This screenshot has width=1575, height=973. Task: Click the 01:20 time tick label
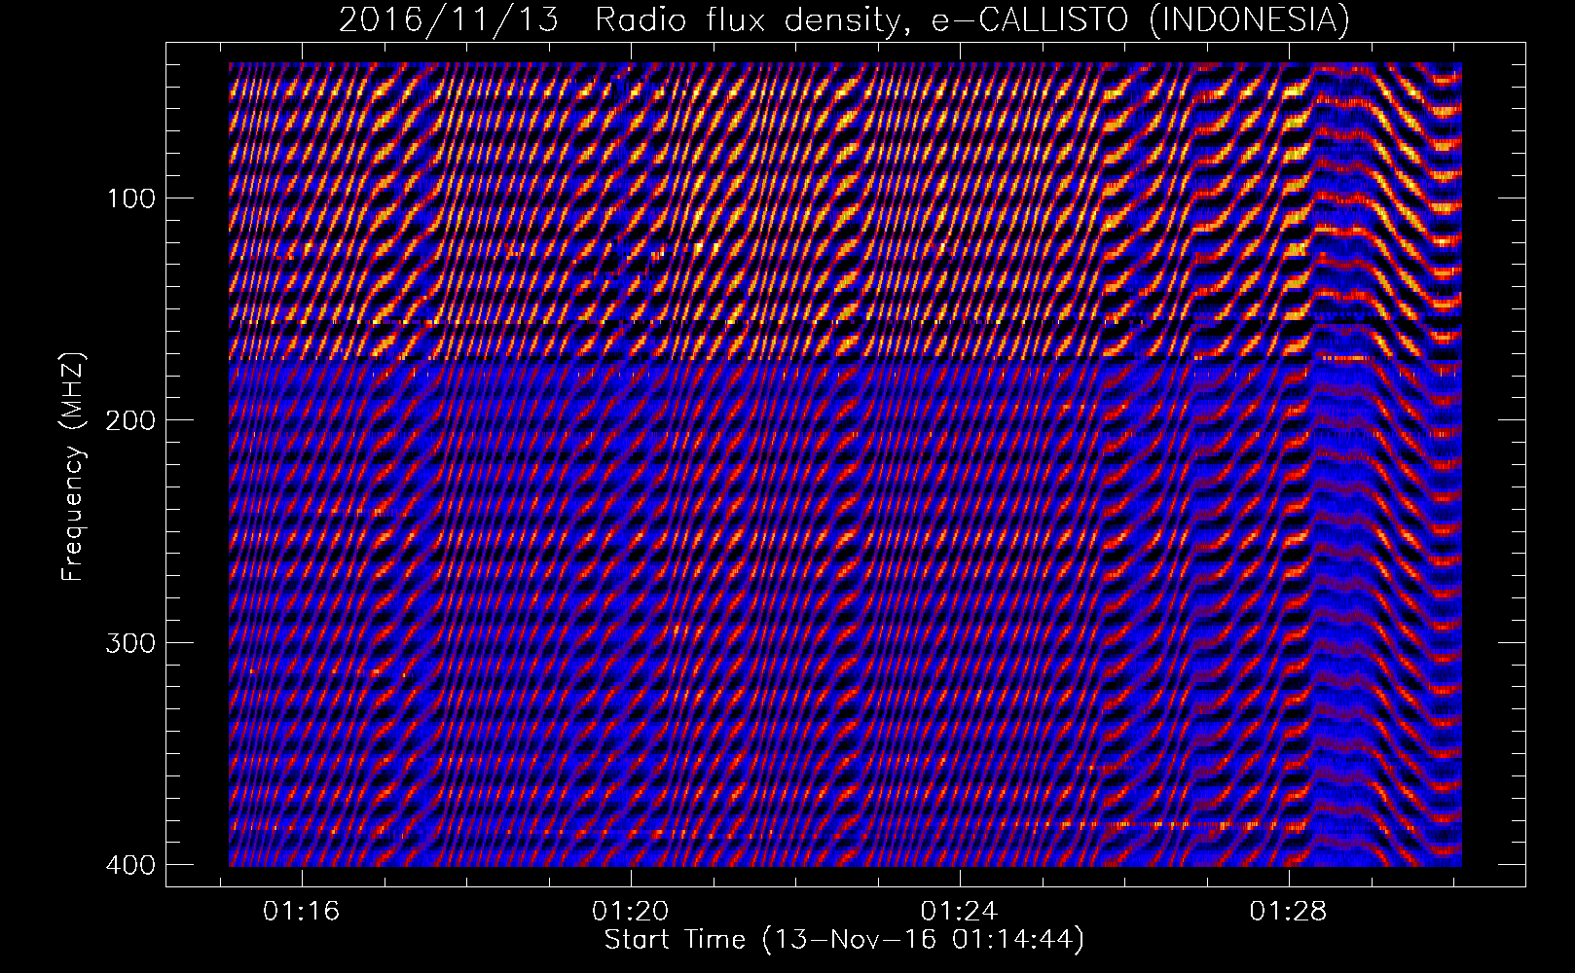tap(631, 912)
